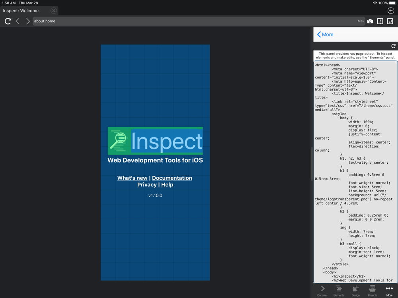
Task: Open the Design tab
Action: (355, 291)
